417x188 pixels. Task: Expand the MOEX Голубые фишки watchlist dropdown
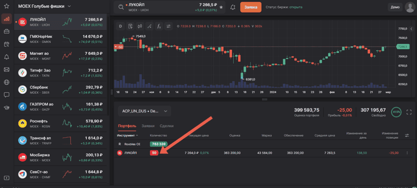coord(69,6)
